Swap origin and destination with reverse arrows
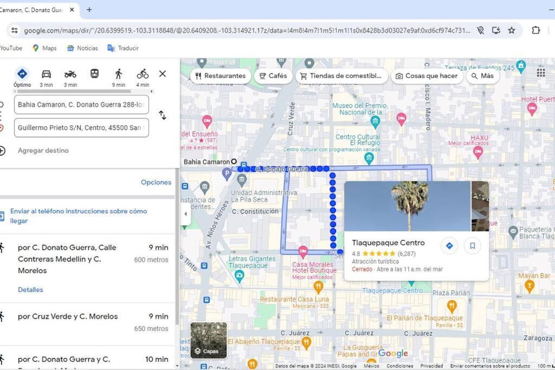The height and width of the screenshot is (370, 555). click(163, 115)
